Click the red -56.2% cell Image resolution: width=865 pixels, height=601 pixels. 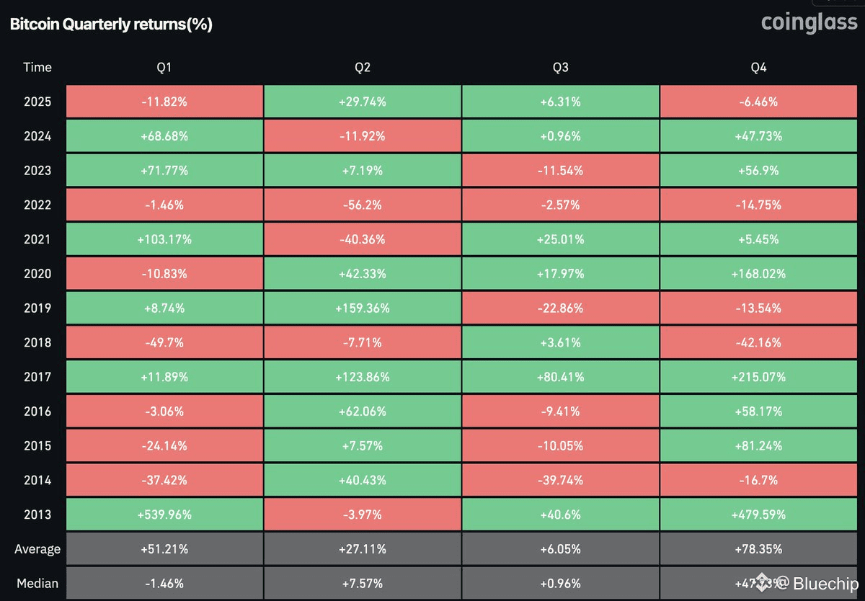(x=363, y=205)
